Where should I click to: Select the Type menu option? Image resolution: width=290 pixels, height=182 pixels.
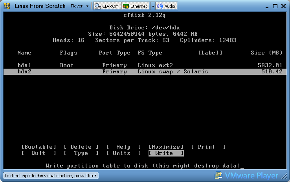81,153
